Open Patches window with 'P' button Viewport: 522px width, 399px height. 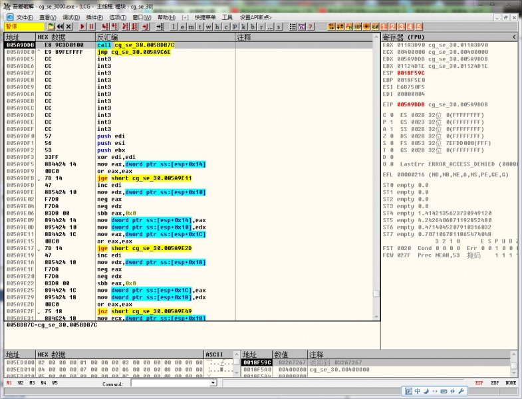click(235, 27)
